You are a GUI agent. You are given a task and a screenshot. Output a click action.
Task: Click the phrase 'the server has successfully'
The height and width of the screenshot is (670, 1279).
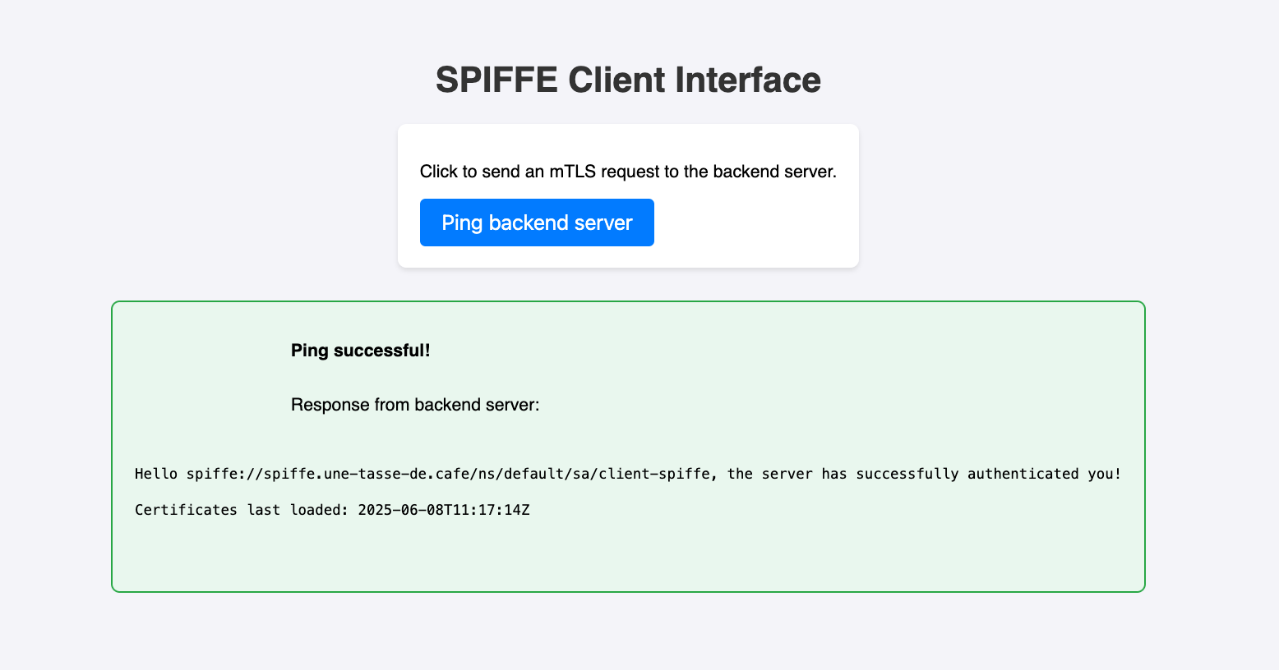coord(843,474)
